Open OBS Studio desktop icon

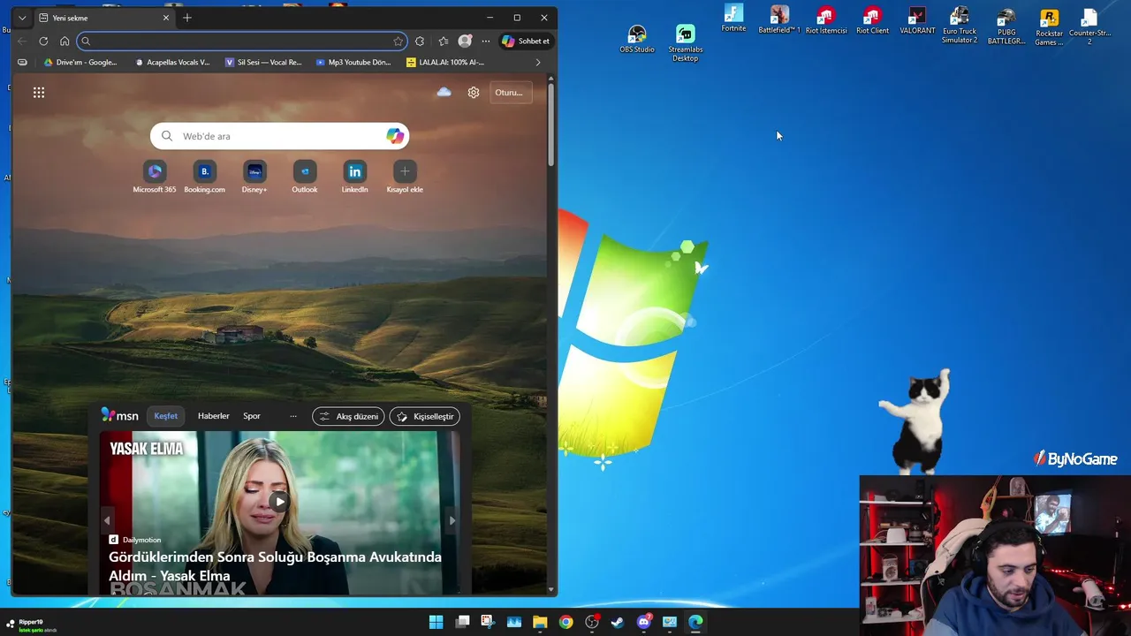(637, 39)
